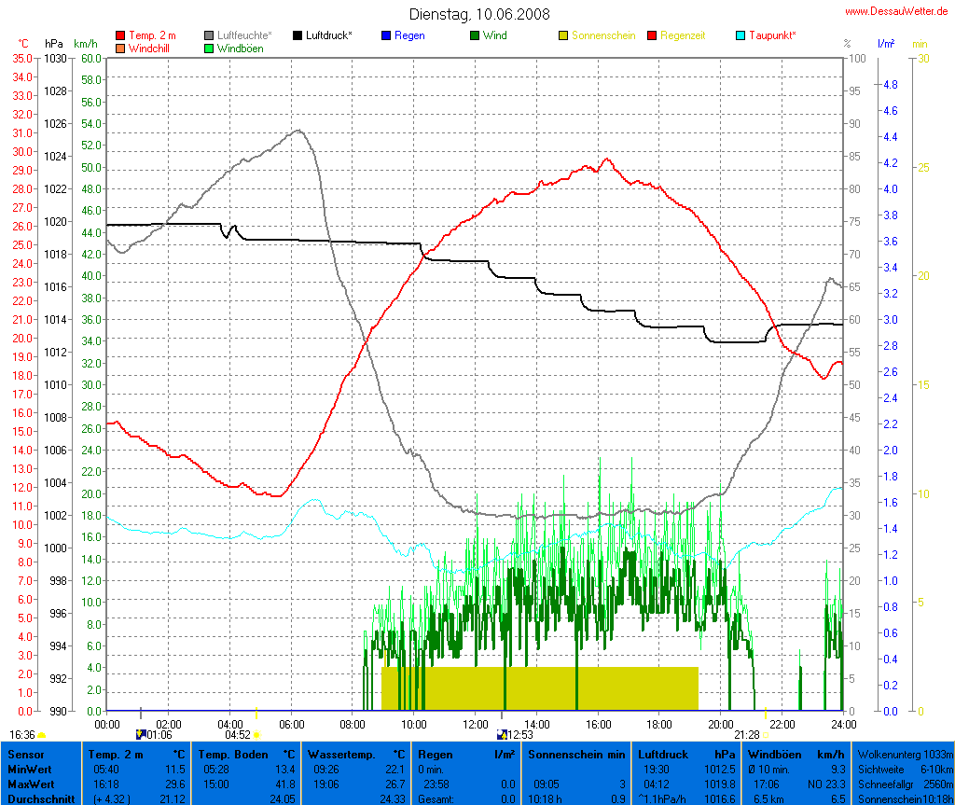Click the orange Windchill legend square

(x=120, y=48)
